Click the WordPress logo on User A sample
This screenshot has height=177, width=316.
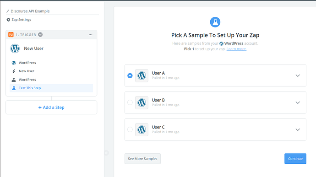pos(142,76)
